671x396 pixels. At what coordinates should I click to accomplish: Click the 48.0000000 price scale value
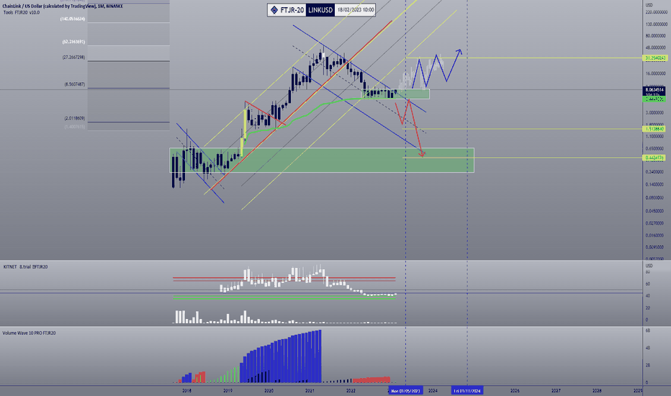(657, 48)
